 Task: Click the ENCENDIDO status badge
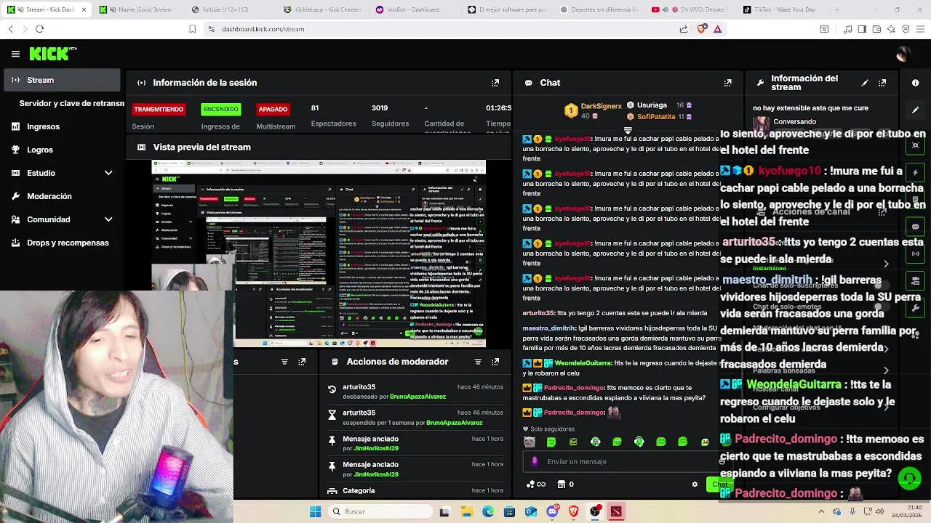coord(221,109)
